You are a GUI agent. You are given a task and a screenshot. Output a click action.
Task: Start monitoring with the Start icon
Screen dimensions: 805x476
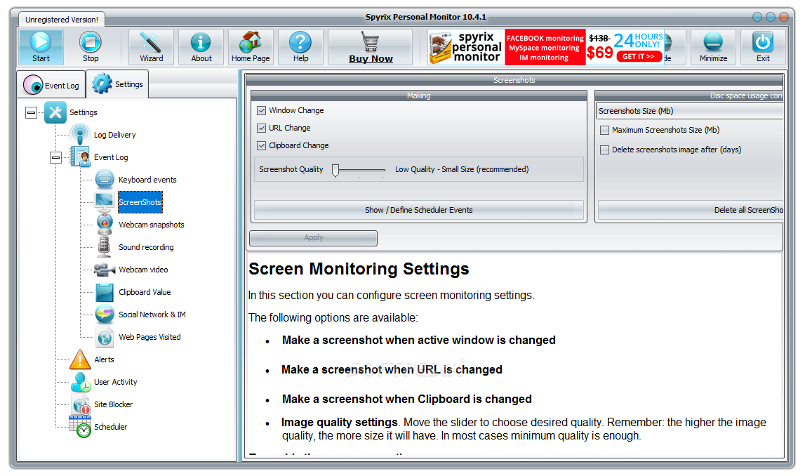[x=41, y=41]
